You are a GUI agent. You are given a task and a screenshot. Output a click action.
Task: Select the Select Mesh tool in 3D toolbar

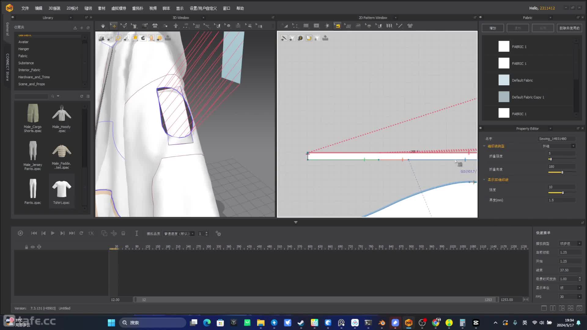pos(124,26)
